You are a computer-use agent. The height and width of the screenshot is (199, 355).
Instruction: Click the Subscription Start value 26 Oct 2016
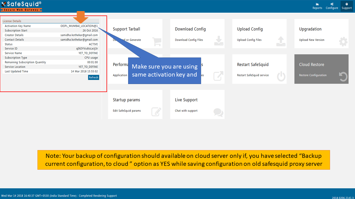(x=90, y=30)
